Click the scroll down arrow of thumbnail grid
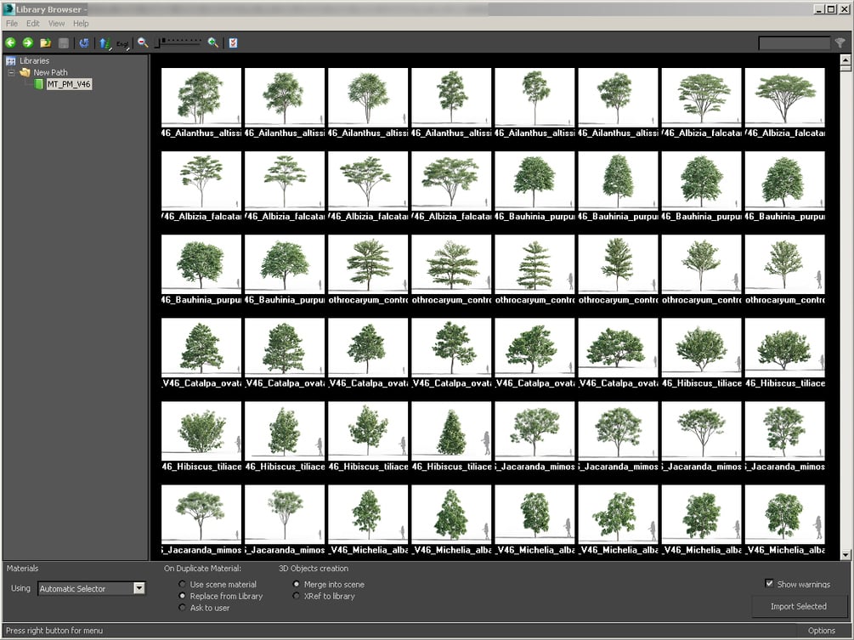854x640 pixels. (x=846, y=555)
